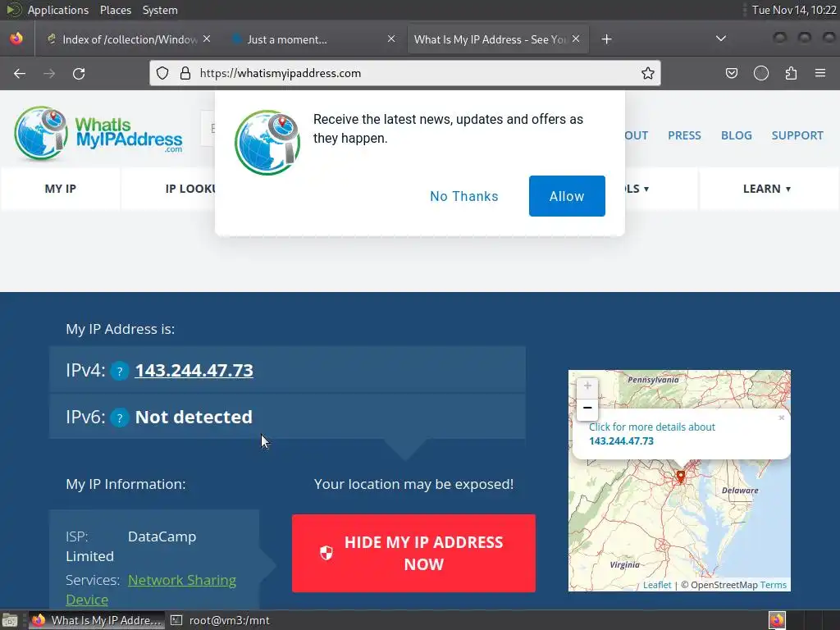
Task: Open the Leaflet attribution link
Action: click(657, 585)
